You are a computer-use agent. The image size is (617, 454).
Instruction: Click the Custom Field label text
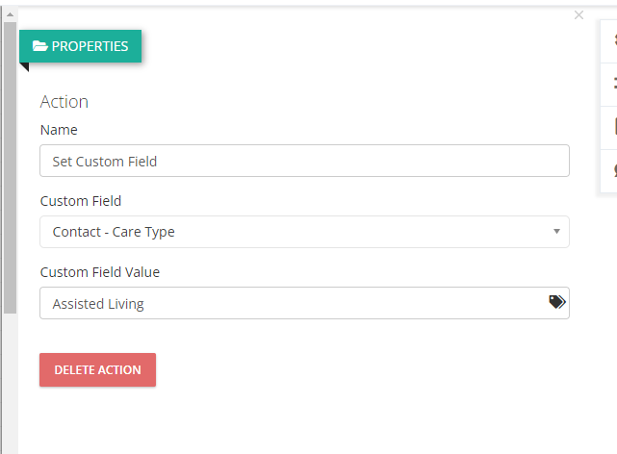click(x=81, y=201)
